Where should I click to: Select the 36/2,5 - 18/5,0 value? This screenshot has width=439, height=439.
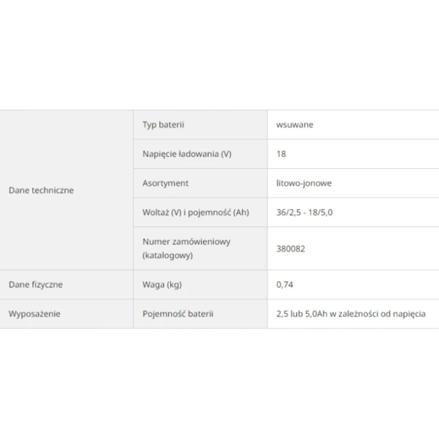point(305,213)
